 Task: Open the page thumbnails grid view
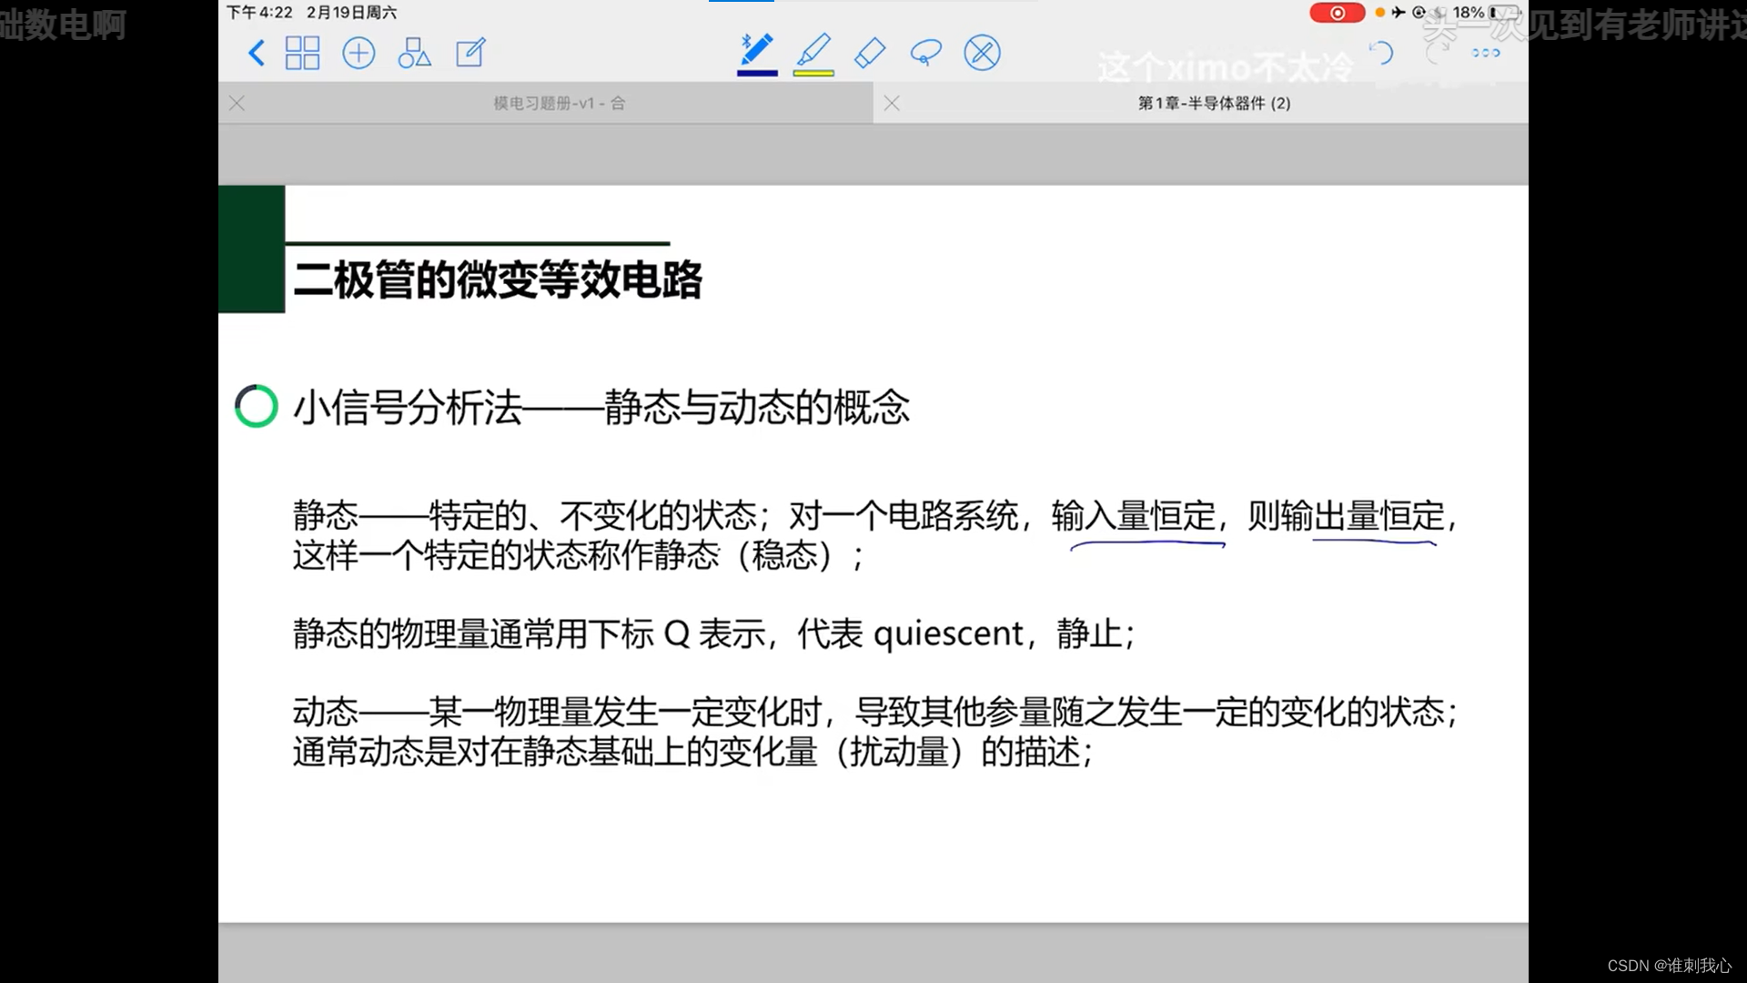tap(302, 53)
